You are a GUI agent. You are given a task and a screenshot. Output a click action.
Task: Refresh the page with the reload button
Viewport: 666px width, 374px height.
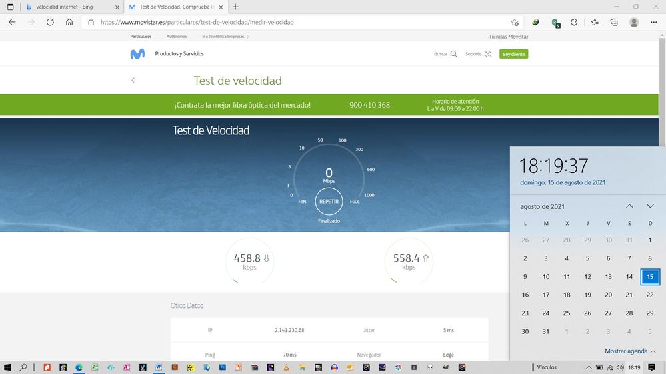pos(50,22)
